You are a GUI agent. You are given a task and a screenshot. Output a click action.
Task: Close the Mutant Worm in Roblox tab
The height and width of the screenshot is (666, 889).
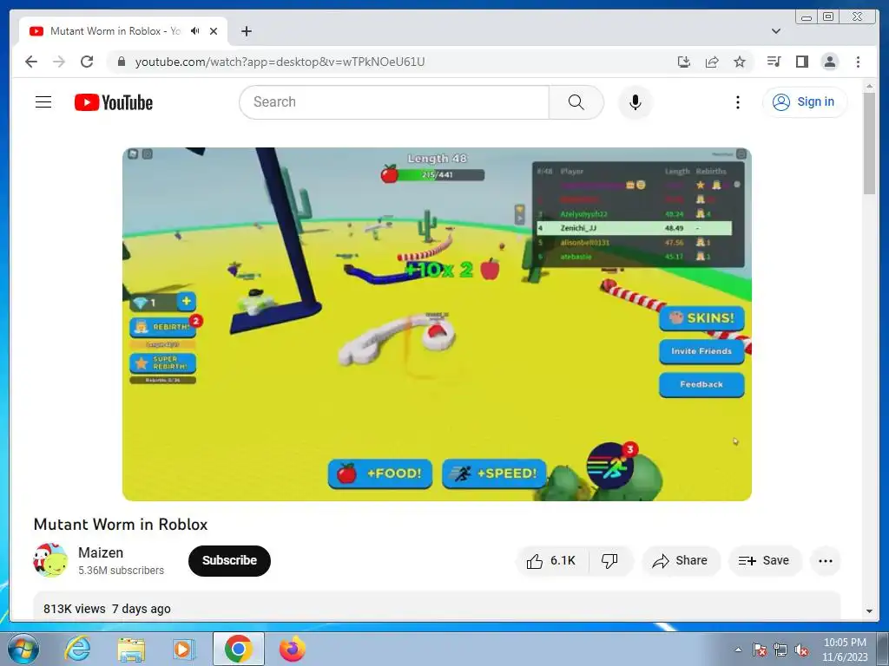pyautogui.click(x=214, y=31)
